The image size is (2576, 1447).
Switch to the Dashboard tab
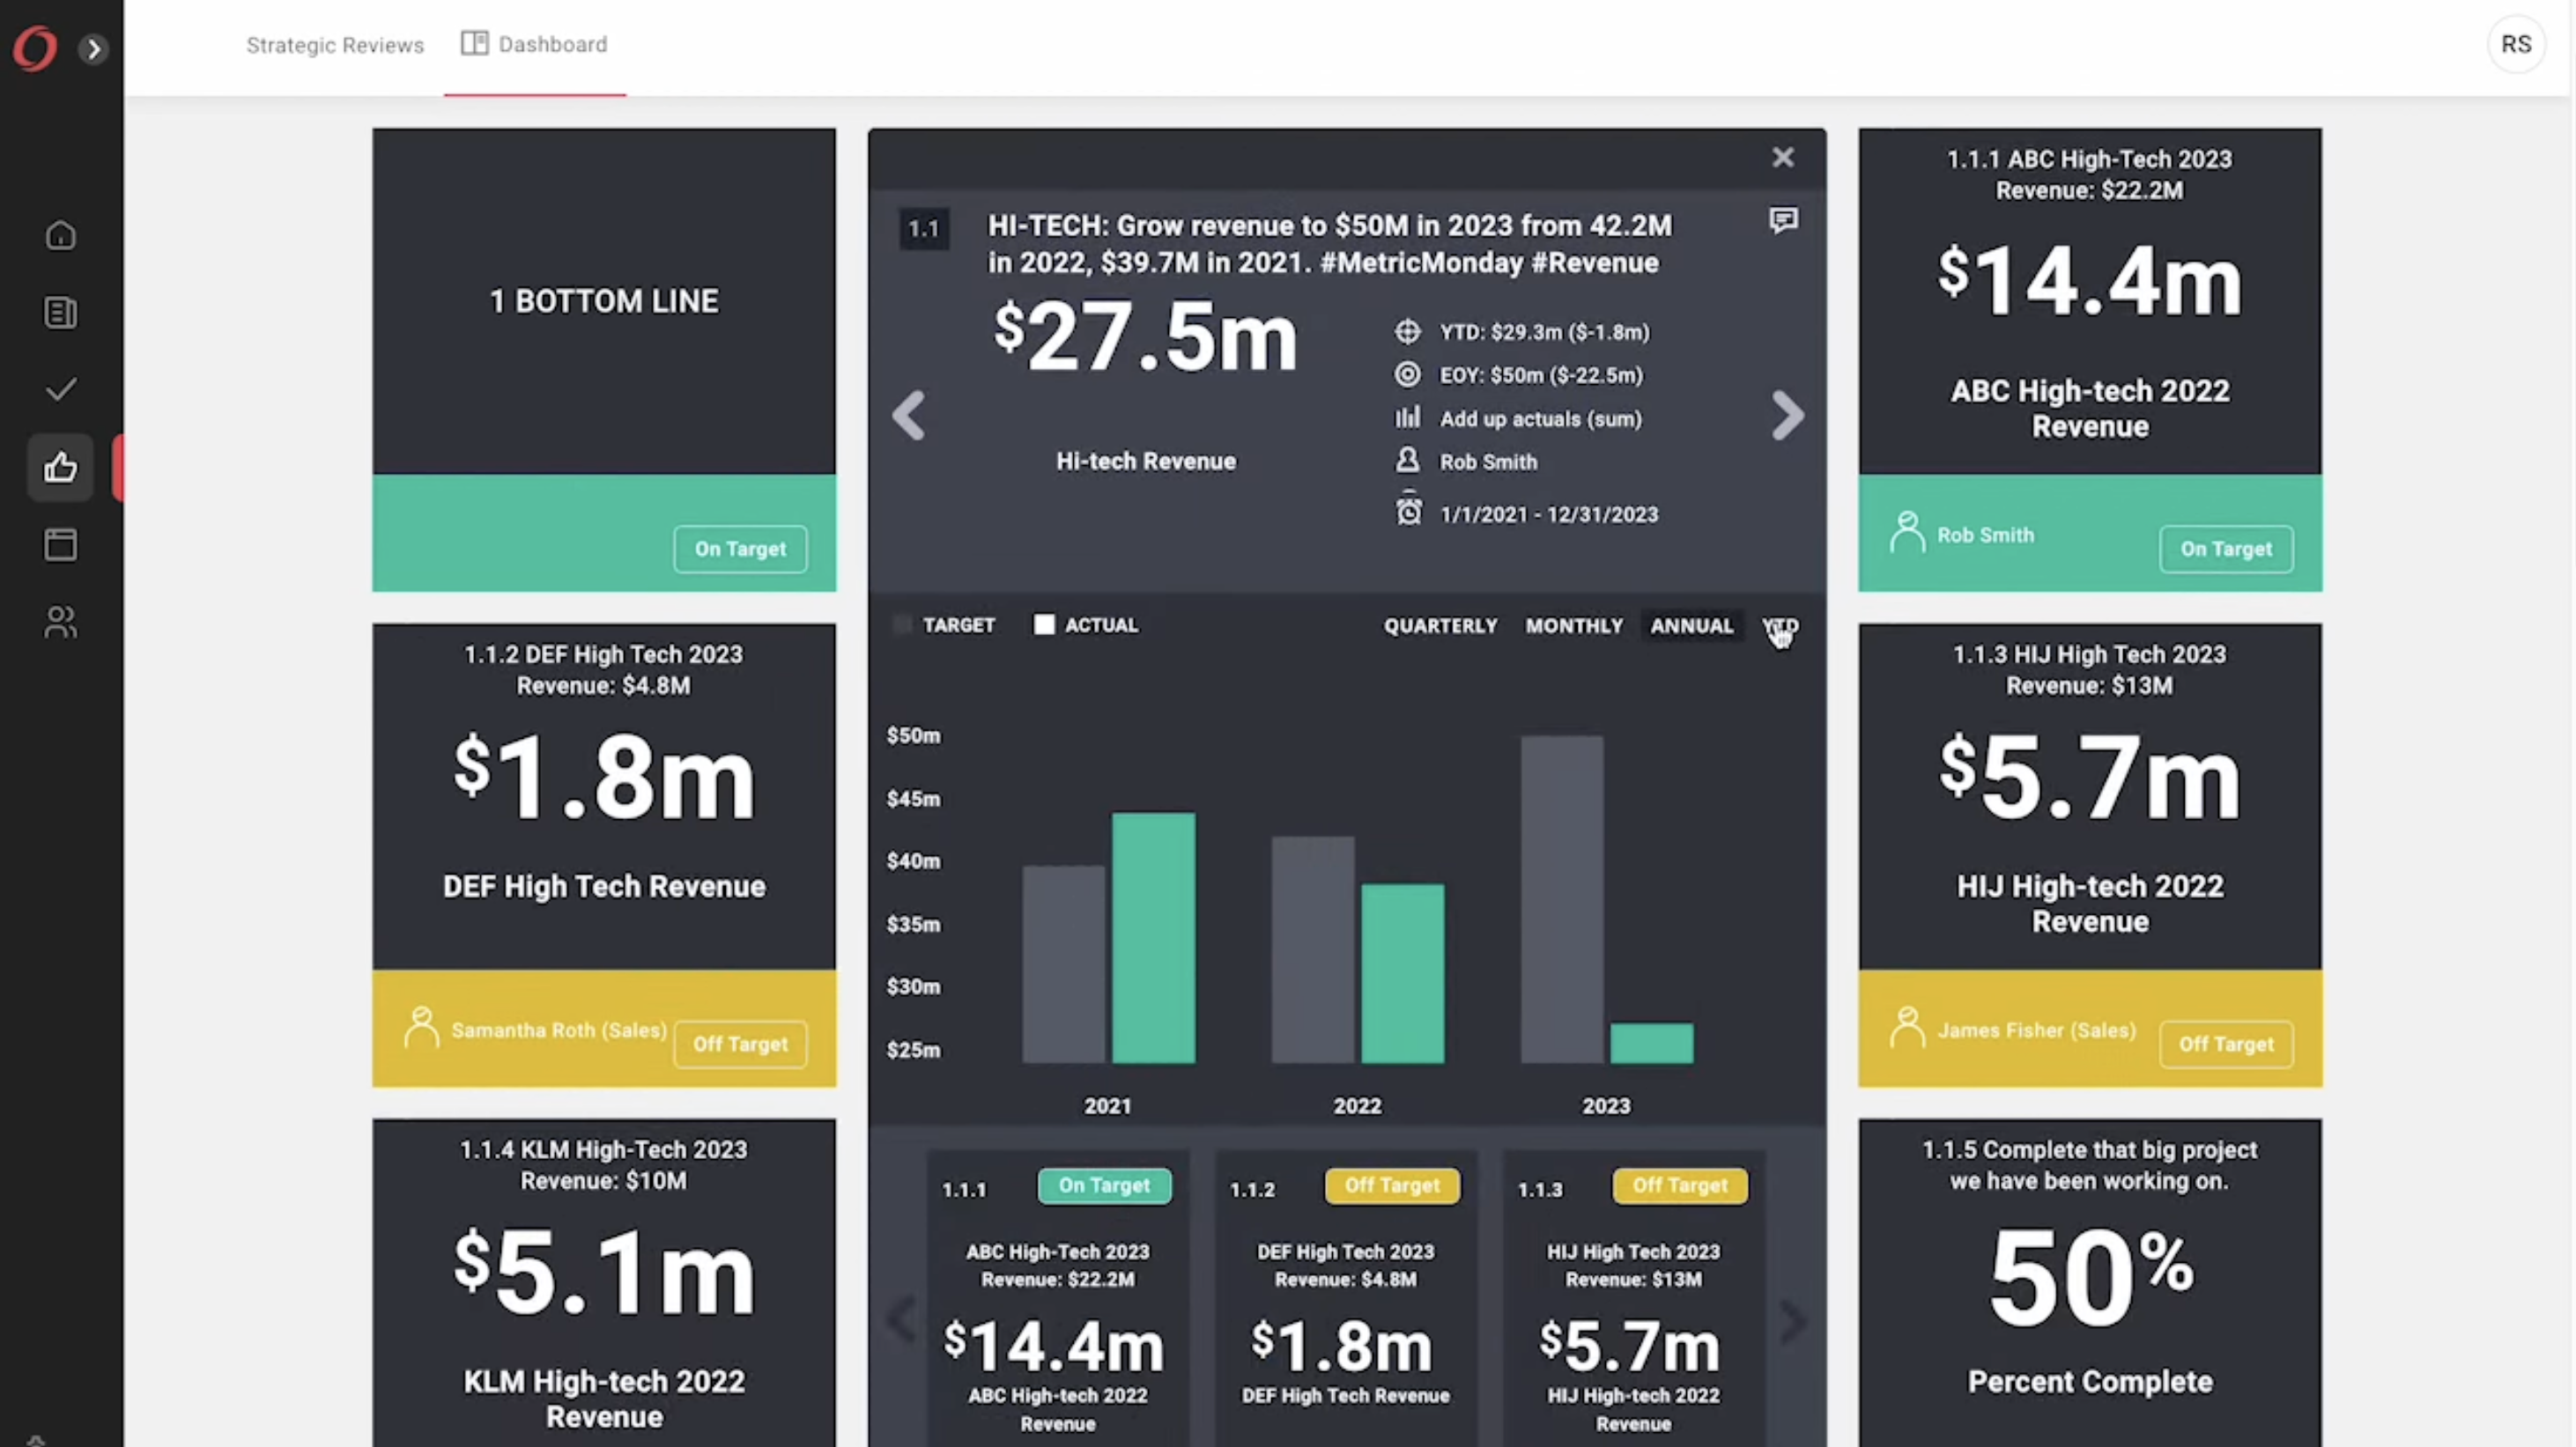tap(551, 44)
